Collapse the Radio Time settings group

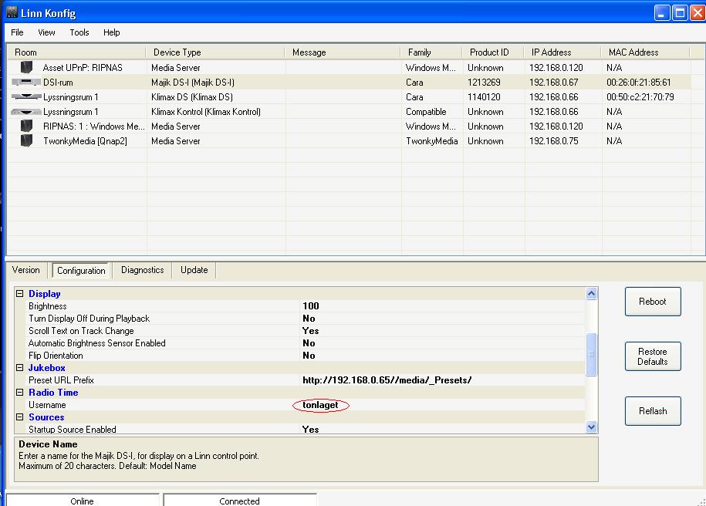pos(20,393)
